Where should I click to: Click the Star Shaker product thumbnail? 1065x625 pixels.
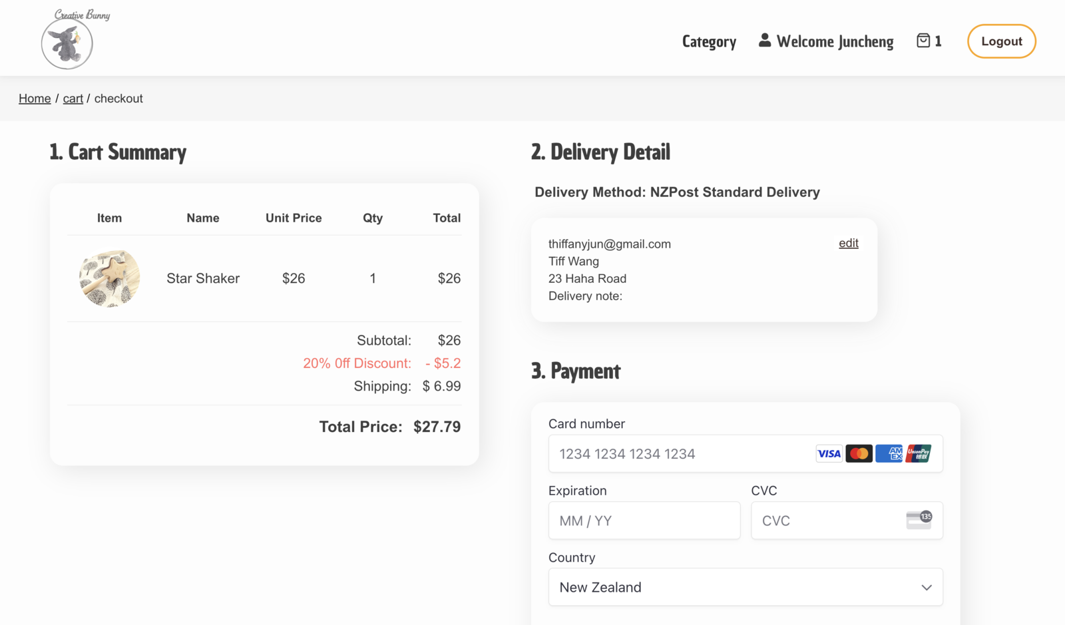[x=109, y=278]
